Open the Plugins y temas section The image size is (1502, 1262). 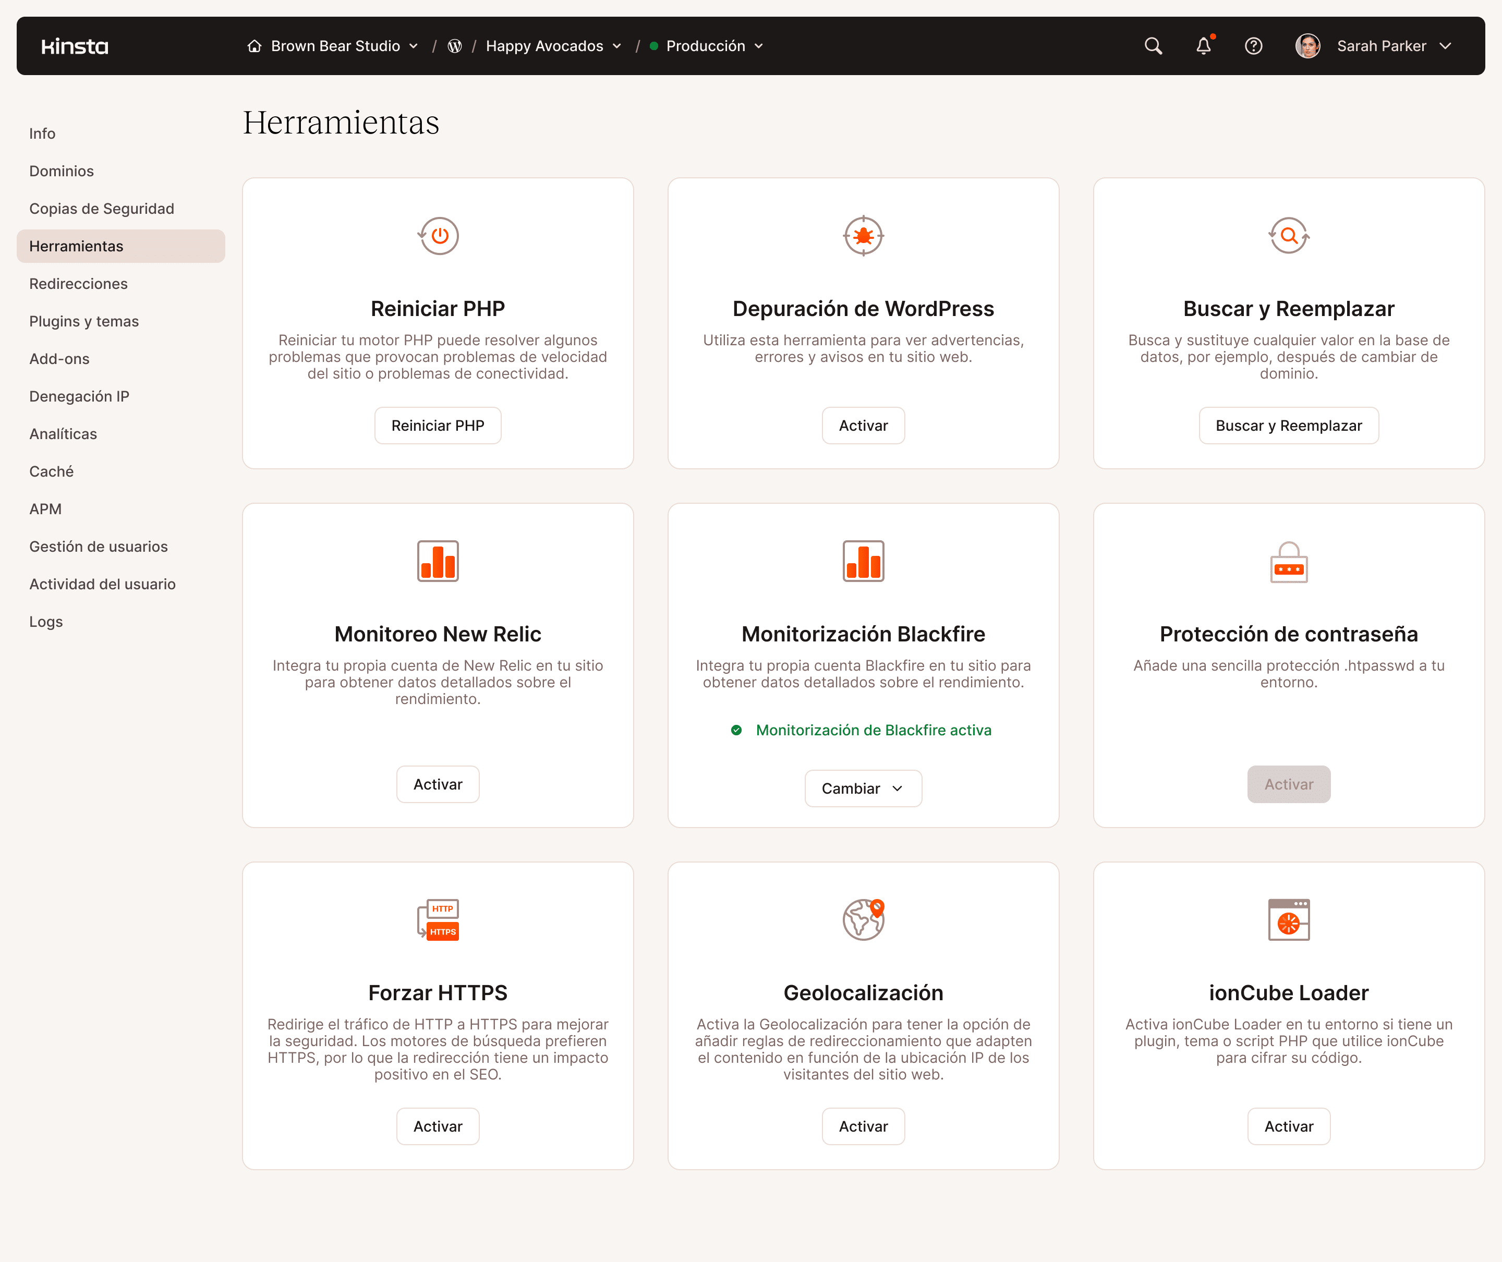pyautogui.click(x=84, y=321)
